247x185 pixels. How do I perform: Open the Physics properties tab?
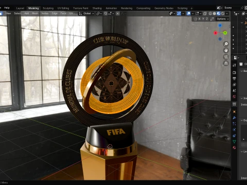(234, 129)
